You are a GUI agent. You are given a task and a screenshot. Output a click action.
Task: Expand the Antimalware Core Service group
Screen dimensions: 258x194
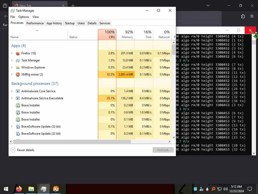coord(12,91)
